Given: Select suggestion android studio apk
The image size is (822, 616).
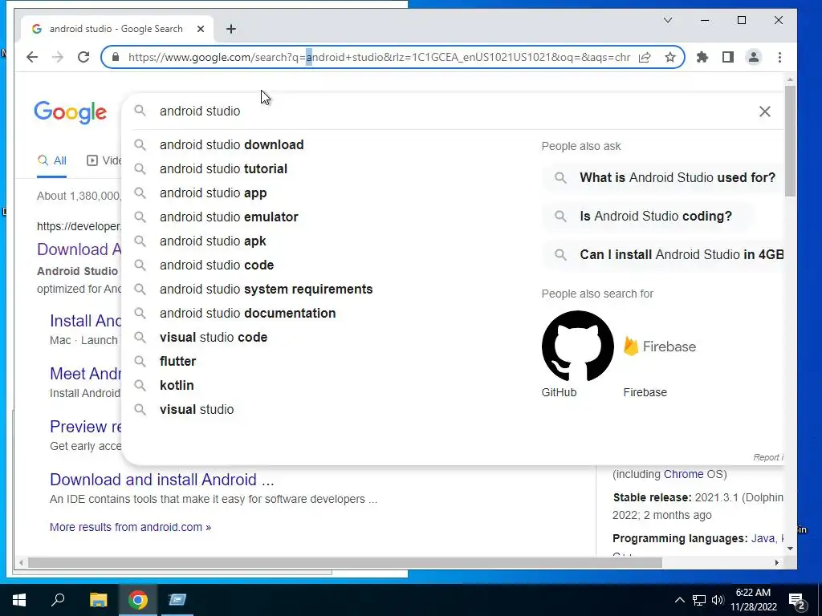Looking at the screenshot, I should [212, 241].
